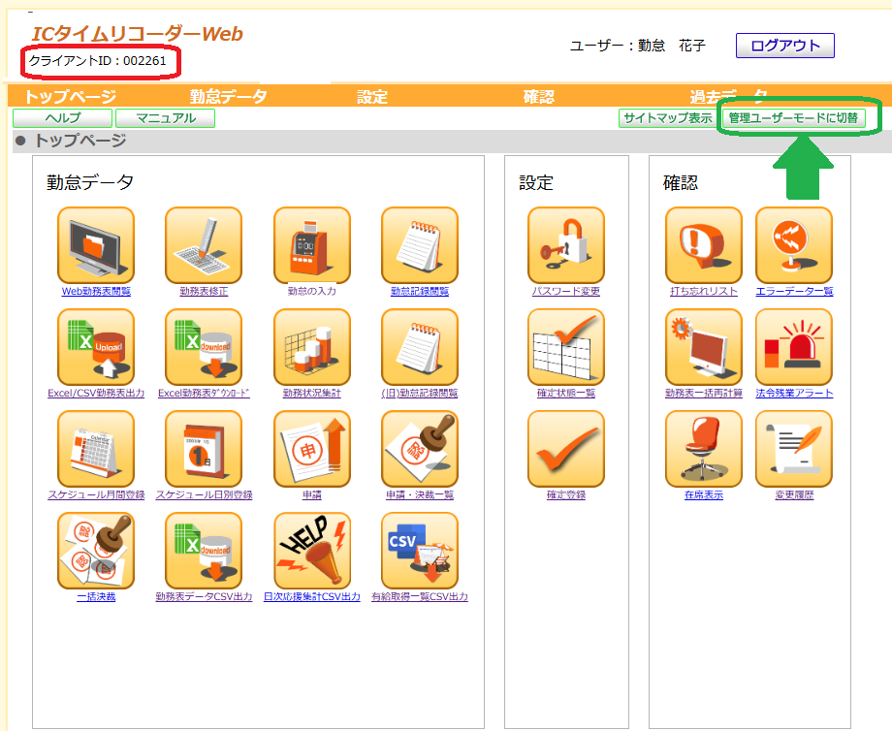
Task: Click the 勤務表修正 pen icon
Action: 203,245
